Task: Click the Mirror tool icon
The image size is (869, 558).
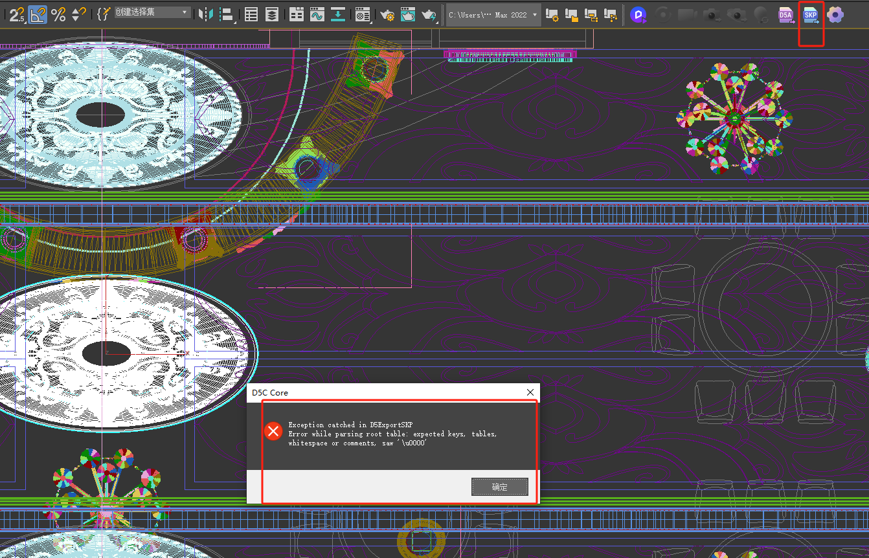Action: pos(206,14)
